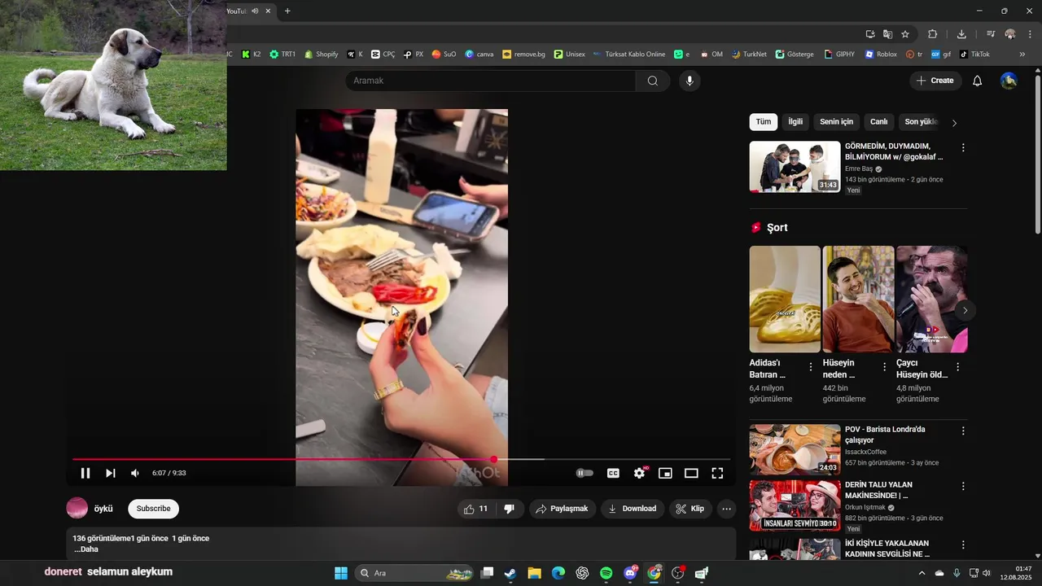Open options for POV - Barista video
1042x586 pixels.
pyautogui.click(x=963, y=431)
